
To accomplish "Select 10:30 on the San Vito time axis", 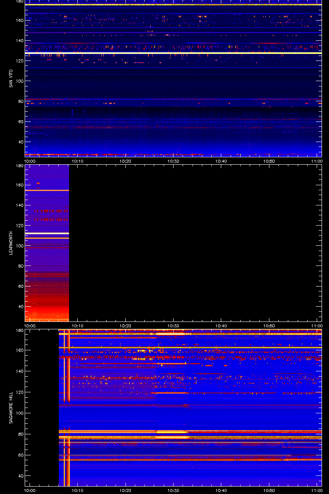I will point(174,161).
